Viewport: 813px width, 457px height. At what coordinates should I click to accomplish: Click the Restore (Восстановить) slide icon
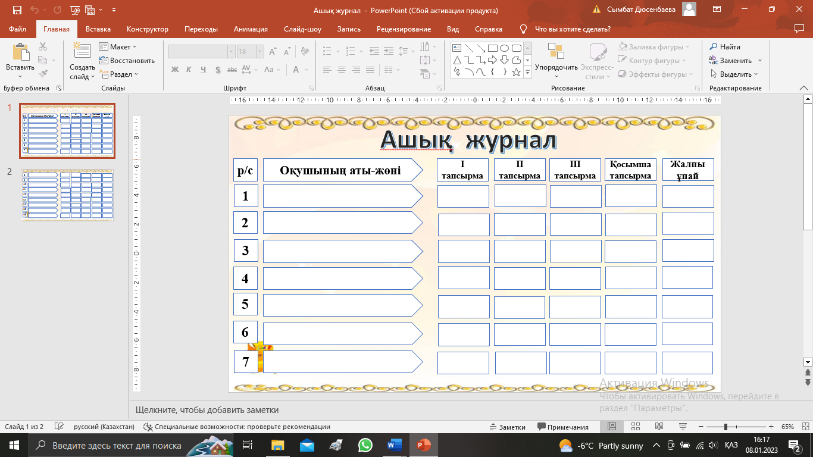[x=126, y=60]
